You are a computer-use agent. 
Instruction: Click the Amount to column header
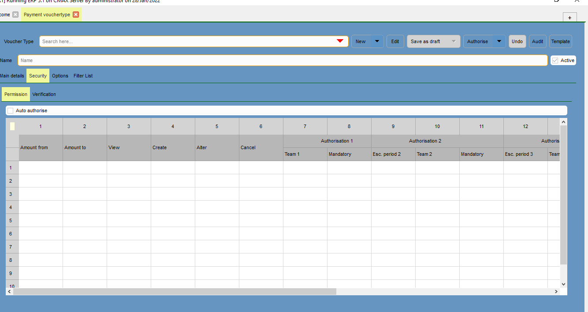tap(85, 147)
